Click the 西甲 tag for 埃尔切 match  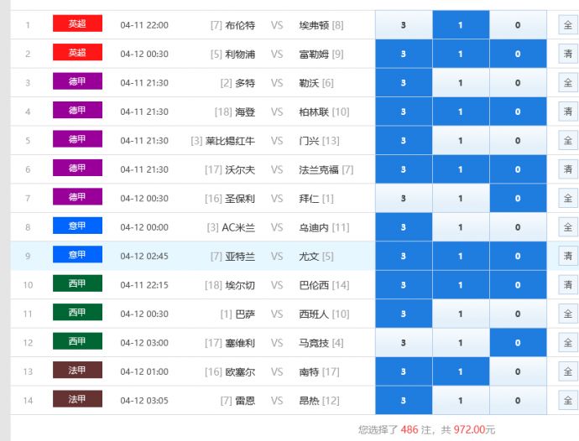pyautogui.click(x=77, y=284)
